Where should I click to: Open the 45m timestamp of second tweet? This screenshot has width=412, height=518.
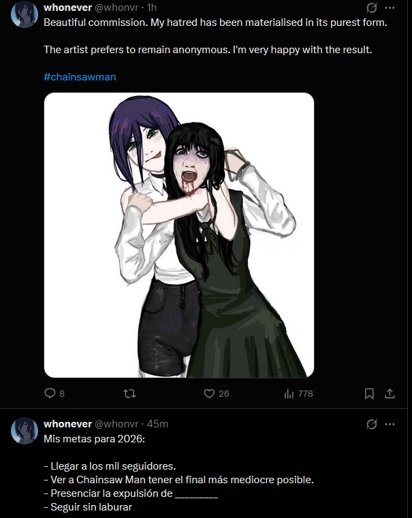[157, 423]
